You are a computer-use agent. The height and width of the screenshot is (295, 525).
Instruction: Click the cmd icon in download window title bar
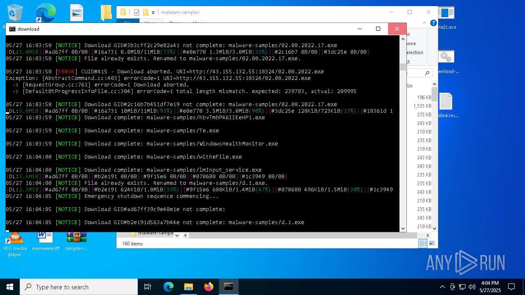[12, 29]
